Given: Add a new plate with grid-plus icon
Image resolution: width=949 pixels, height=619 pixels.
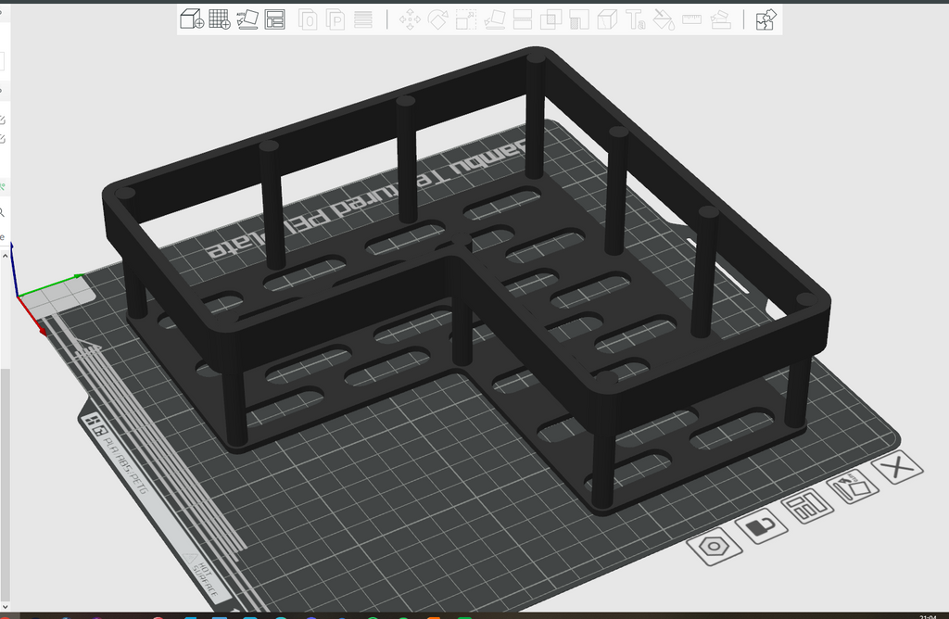Looking at the screenshot, I should coord(219,19).
